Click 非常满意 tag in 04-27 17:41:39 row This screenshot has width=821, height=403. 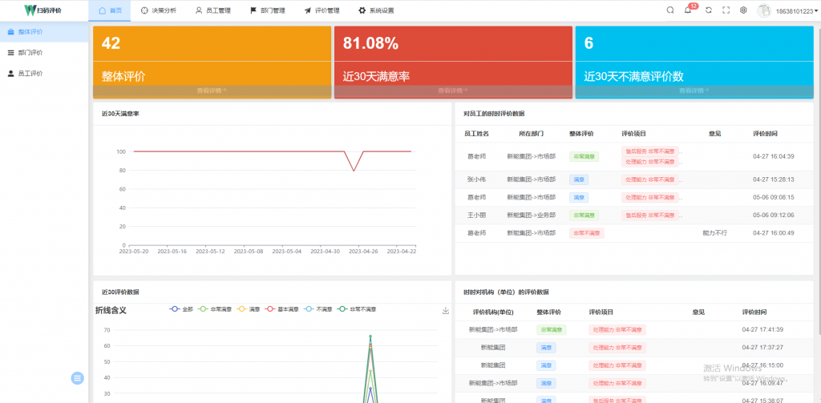(x=551, y=330)
